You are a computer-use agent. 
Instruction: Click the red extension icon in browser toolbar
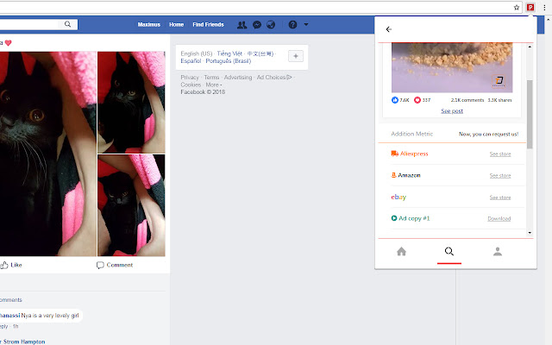click(x=530, y=8)
